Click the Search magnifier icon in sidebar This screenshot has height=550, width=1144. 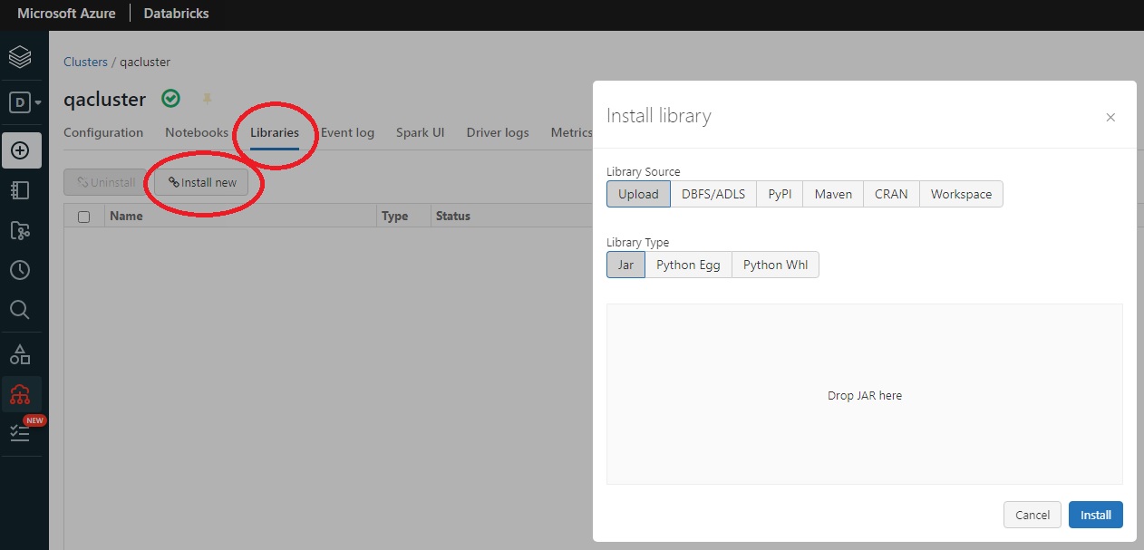pos(20,310)
